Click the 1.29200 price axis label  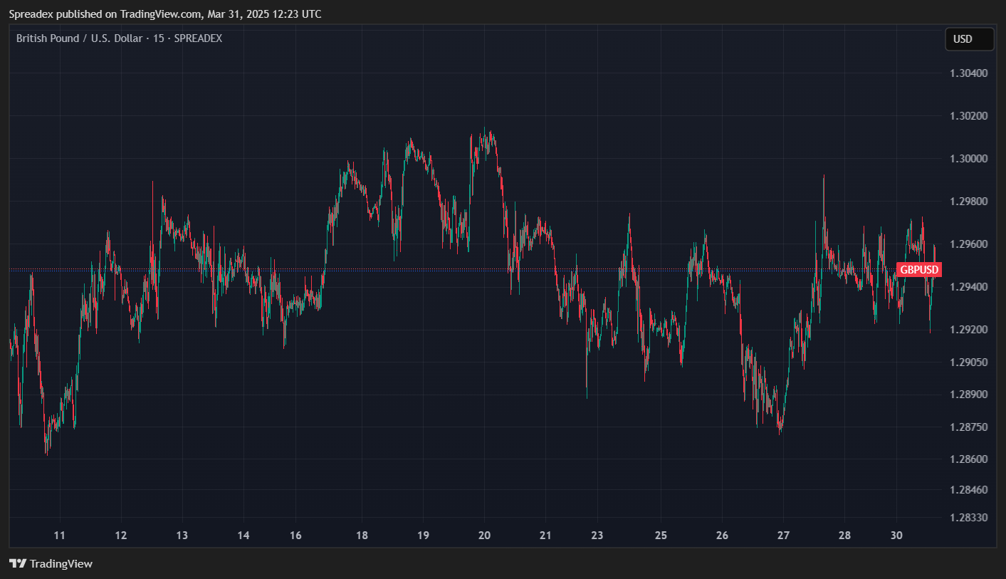pos(969,330)
